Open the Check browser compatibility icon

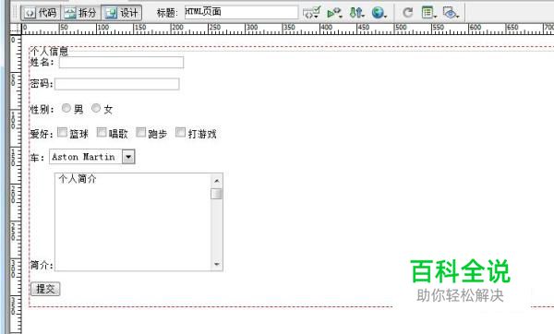334,13
